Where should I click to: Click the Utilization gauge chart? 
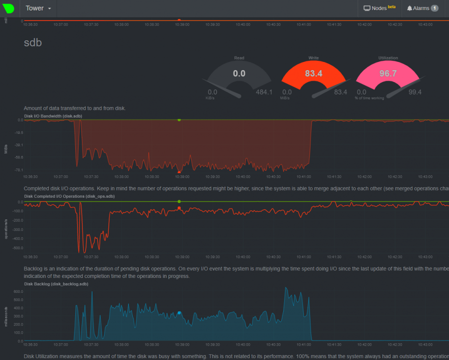tap(388, 77)
